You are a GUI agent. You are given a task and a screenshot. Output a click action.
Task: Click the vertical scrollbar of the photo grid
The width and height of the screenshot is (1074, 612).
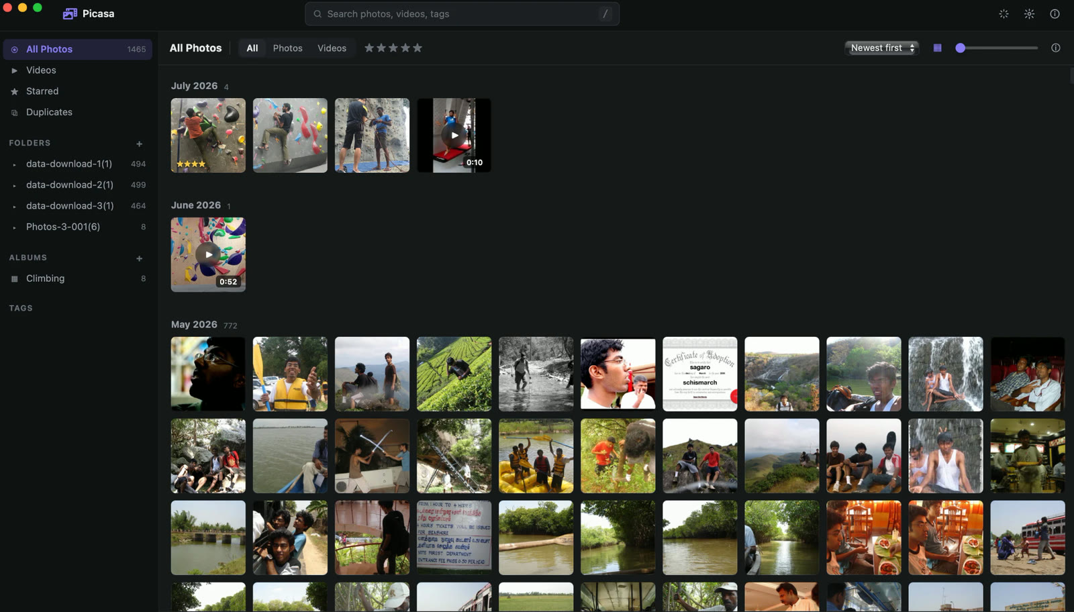point(1071,75)
